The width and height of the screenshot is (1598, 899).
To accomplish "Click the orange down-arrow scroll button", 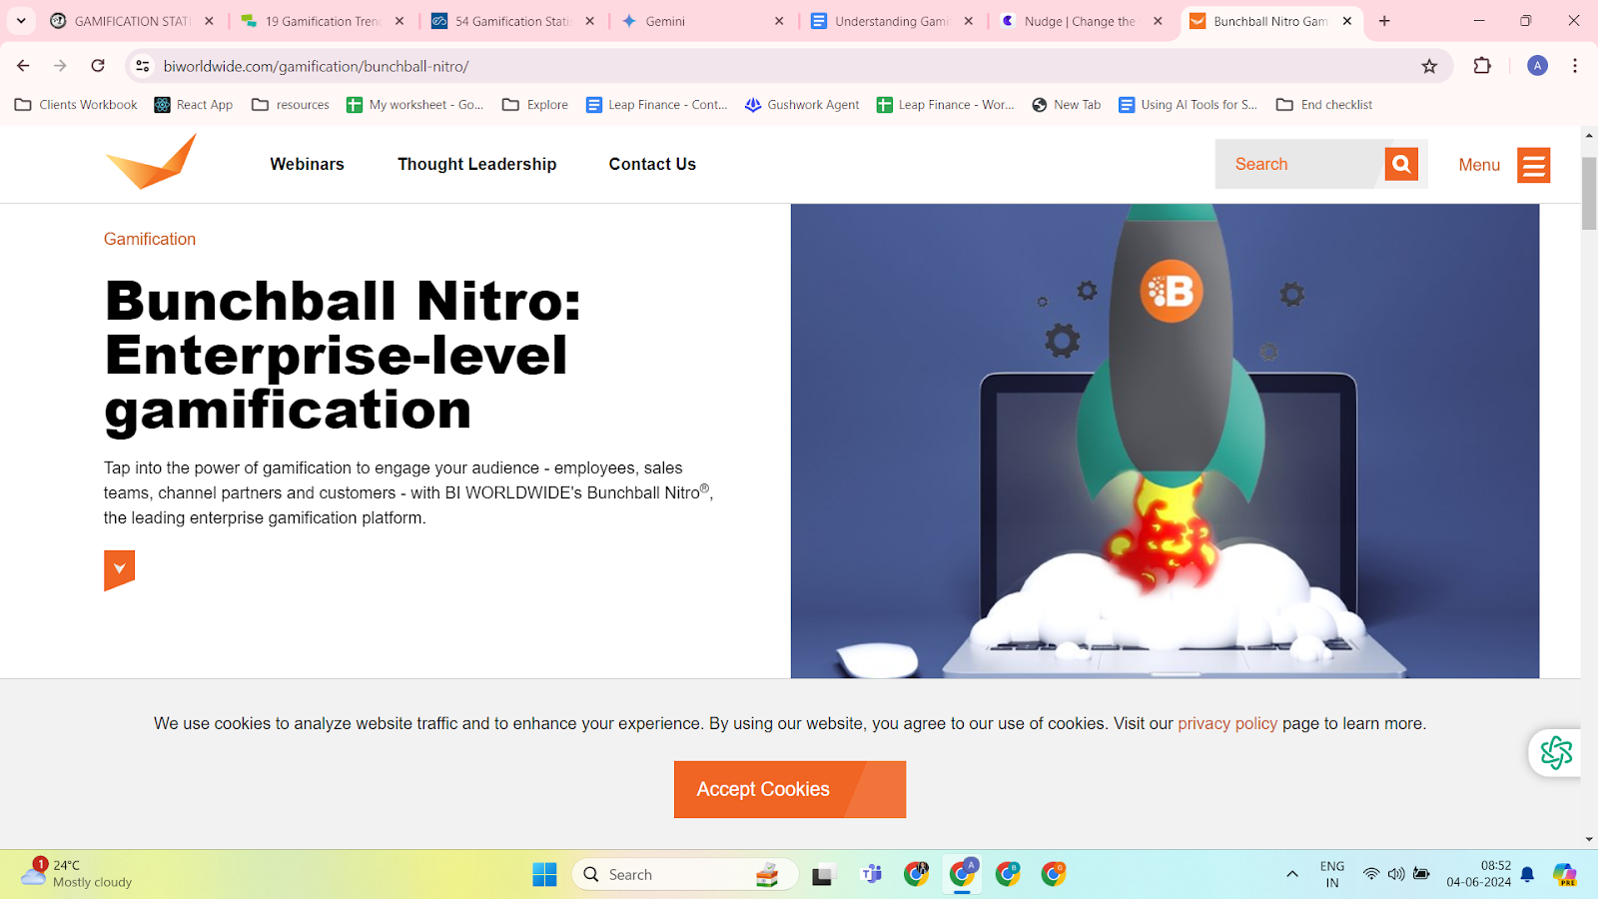I will coord(119,569).
